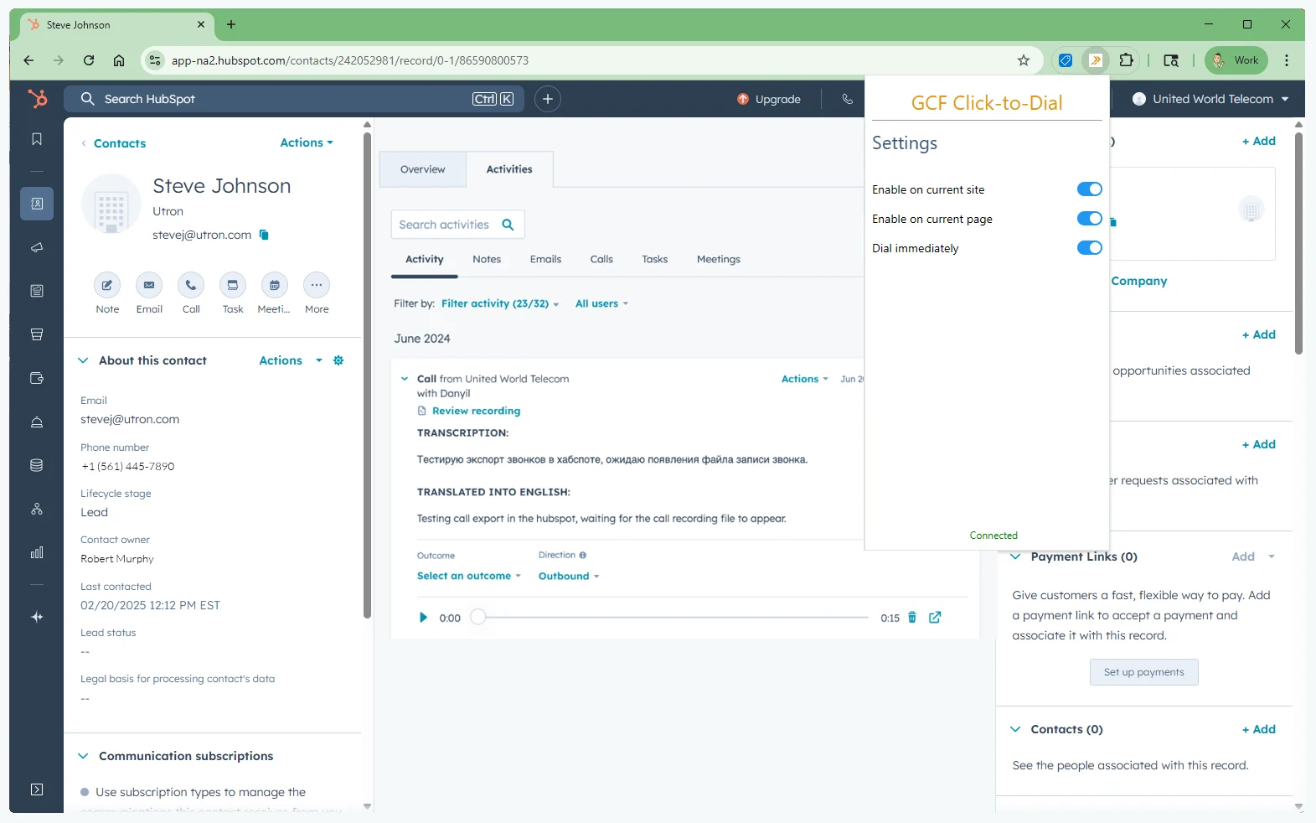The width and height of the screenshot is (1316, 823).
Task: Click Add dropdown for Payment Links
Action: pyautogui.click(x=1253, y=556)
